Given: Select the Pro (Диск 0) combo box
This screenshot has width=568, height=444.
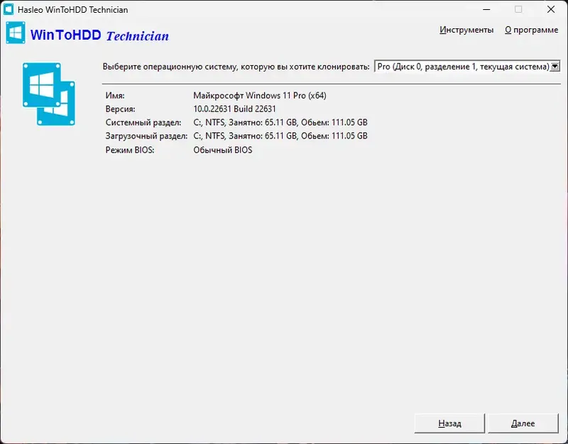Looking at the screenshot, I should (467, 67).
